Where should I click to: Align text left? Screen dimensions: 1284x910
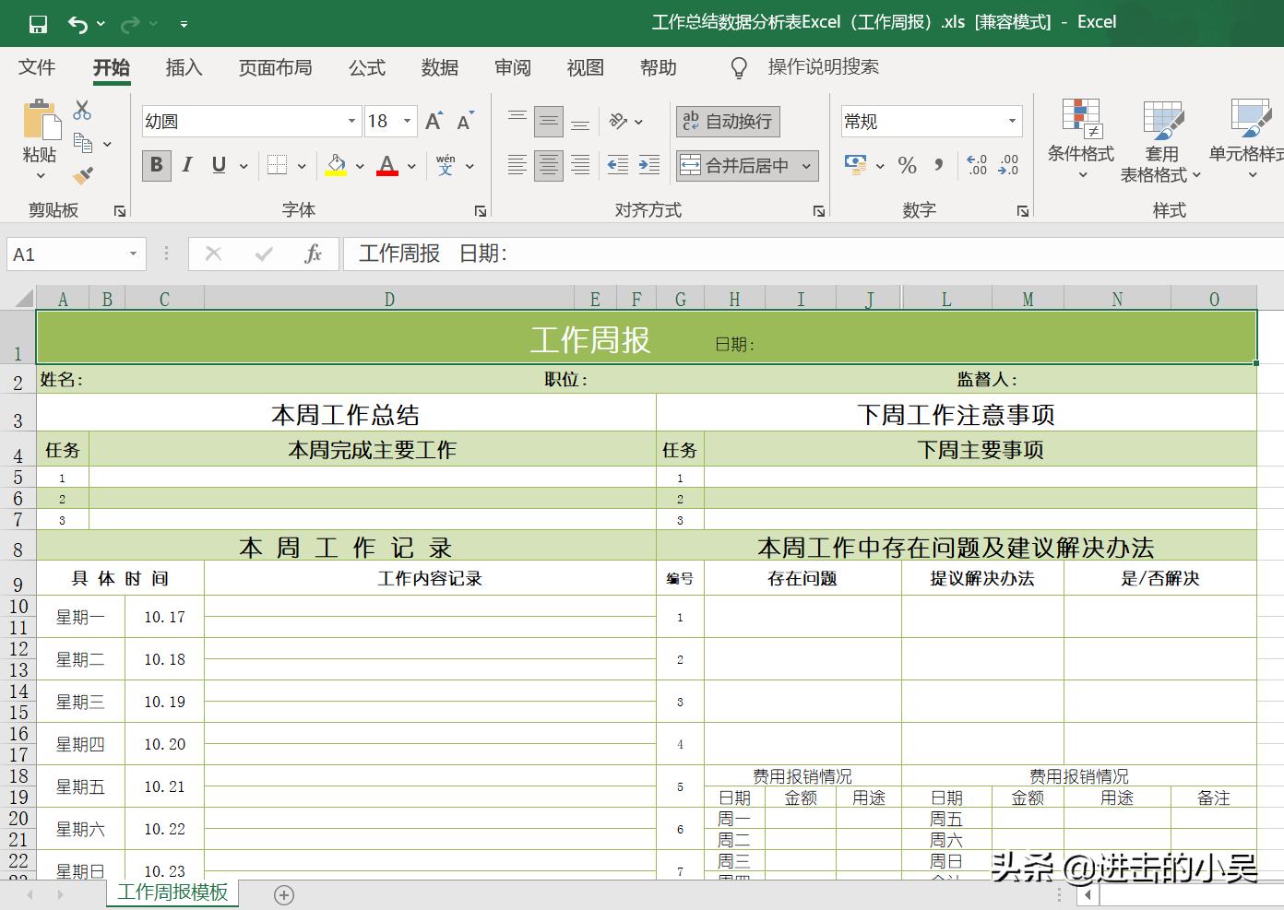pos(517,165)
